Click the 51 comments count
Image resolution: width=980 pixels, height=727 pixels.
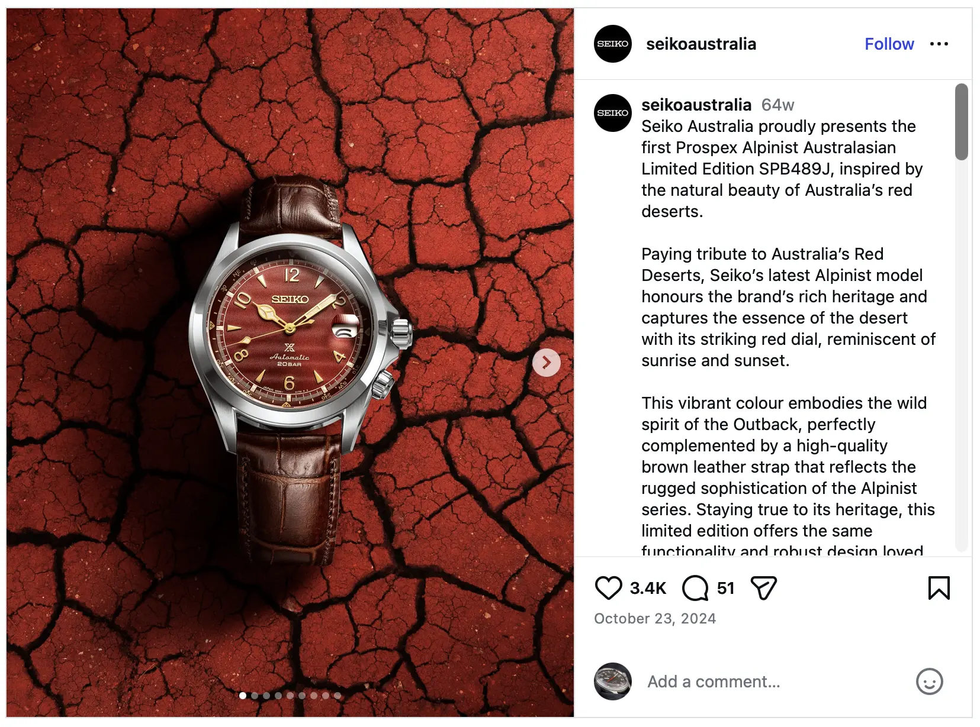tap(725, 588)
